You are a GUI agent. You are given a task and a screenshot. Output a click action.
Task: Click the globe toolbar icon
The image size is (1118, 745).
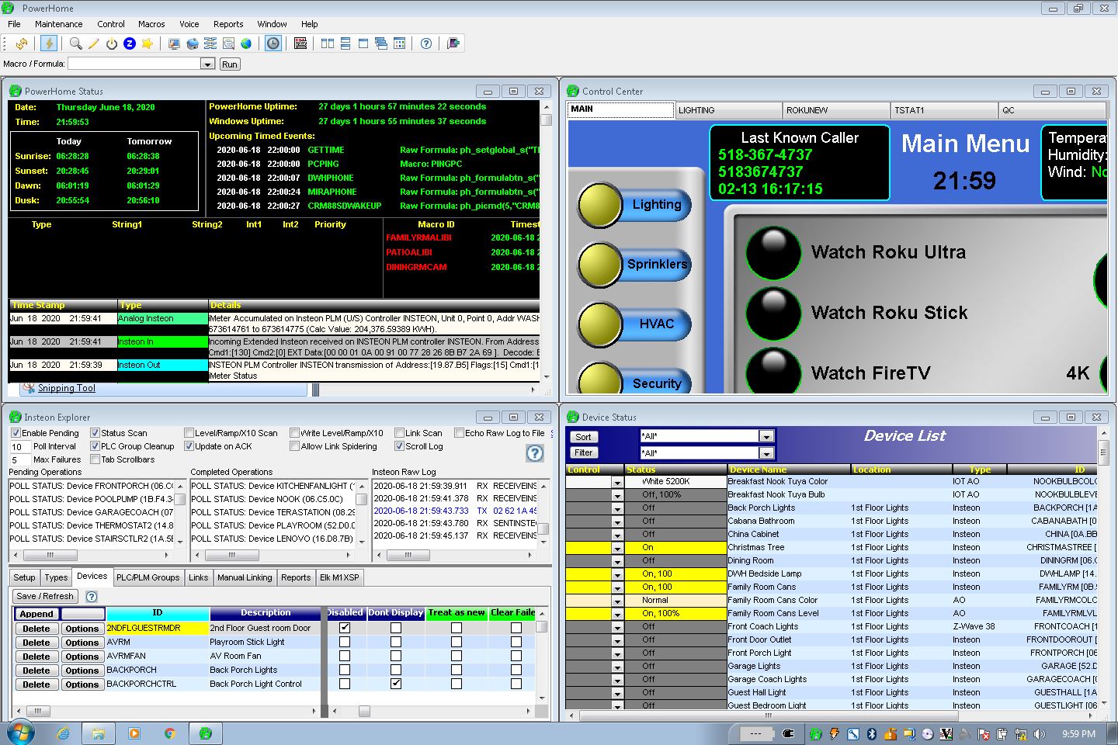[x=246, y=43]
